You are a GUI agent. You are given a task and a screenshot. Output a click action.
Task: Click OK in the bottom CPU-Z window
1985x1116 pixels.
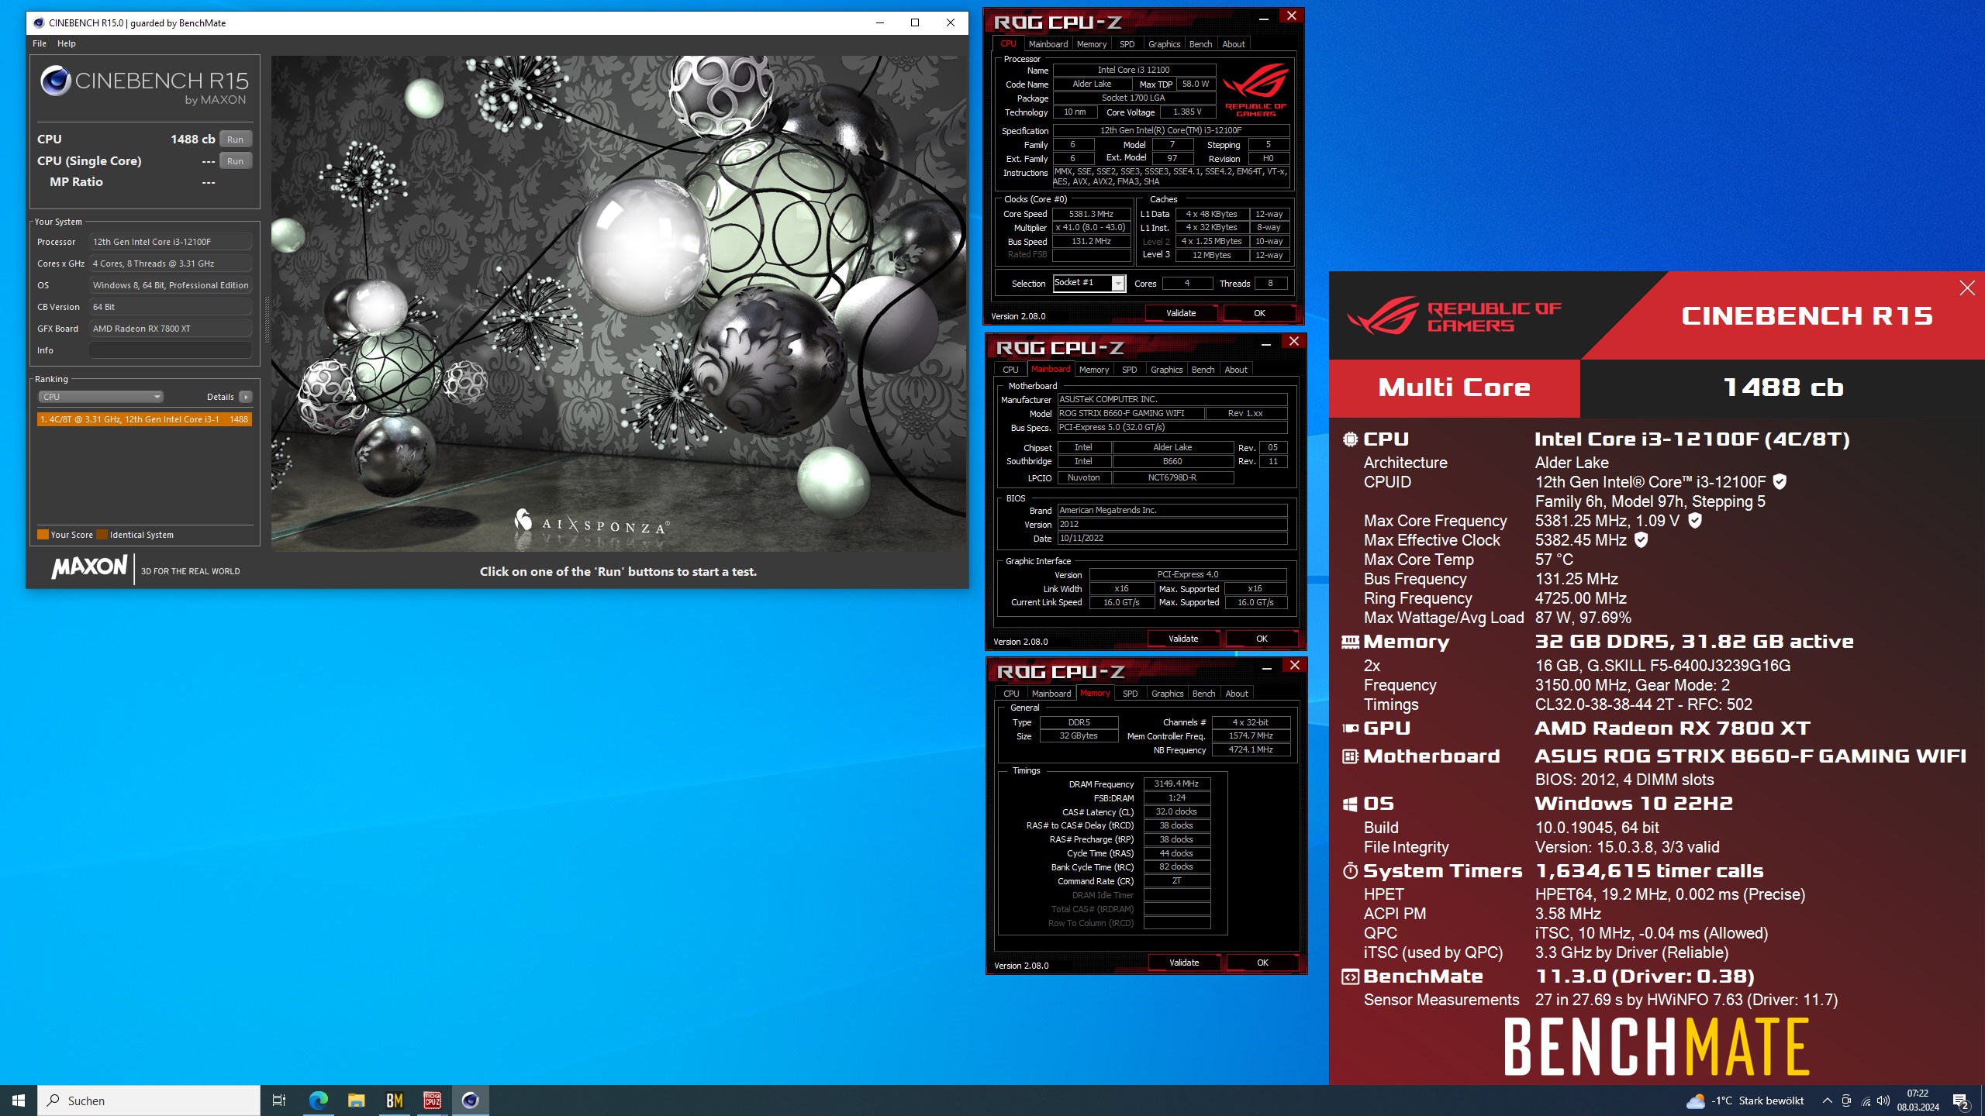pyautogui.click(x=1262, y=963)
